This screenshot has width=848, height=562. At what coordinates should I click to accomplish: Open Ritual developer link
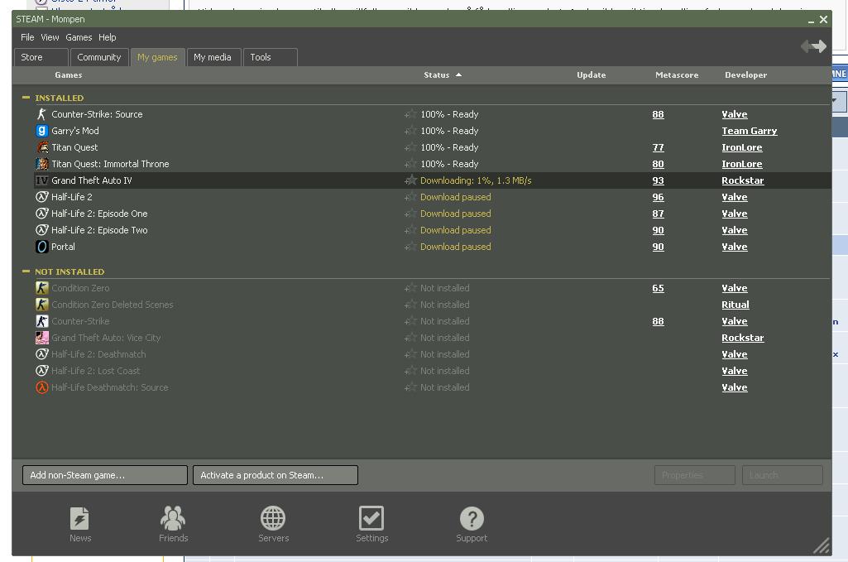735,305
